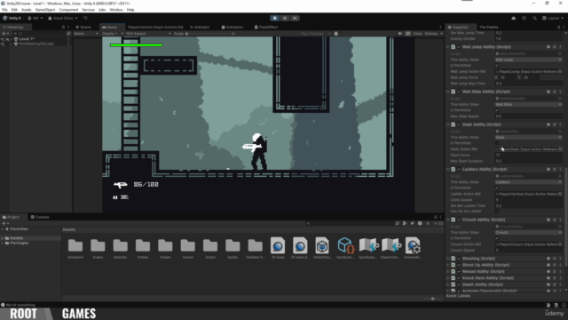The image size is (568, 320).
Task: Toggle Reload Ability enabled checkbox
Action: coord(459,272)
